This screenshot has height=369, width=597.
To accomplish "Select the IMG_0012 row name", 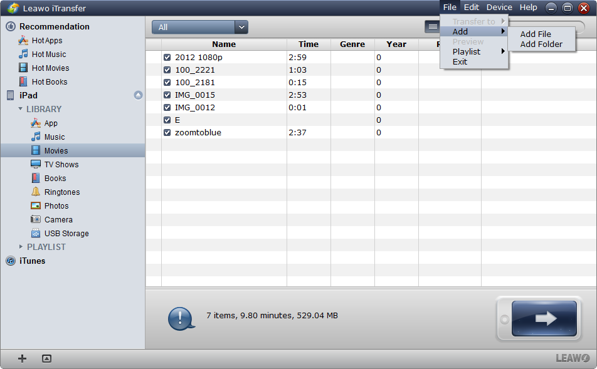I will [195, 108].
